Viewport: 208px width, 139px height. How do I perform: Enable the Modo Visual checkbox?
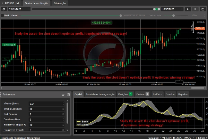[x=2, y=15]
